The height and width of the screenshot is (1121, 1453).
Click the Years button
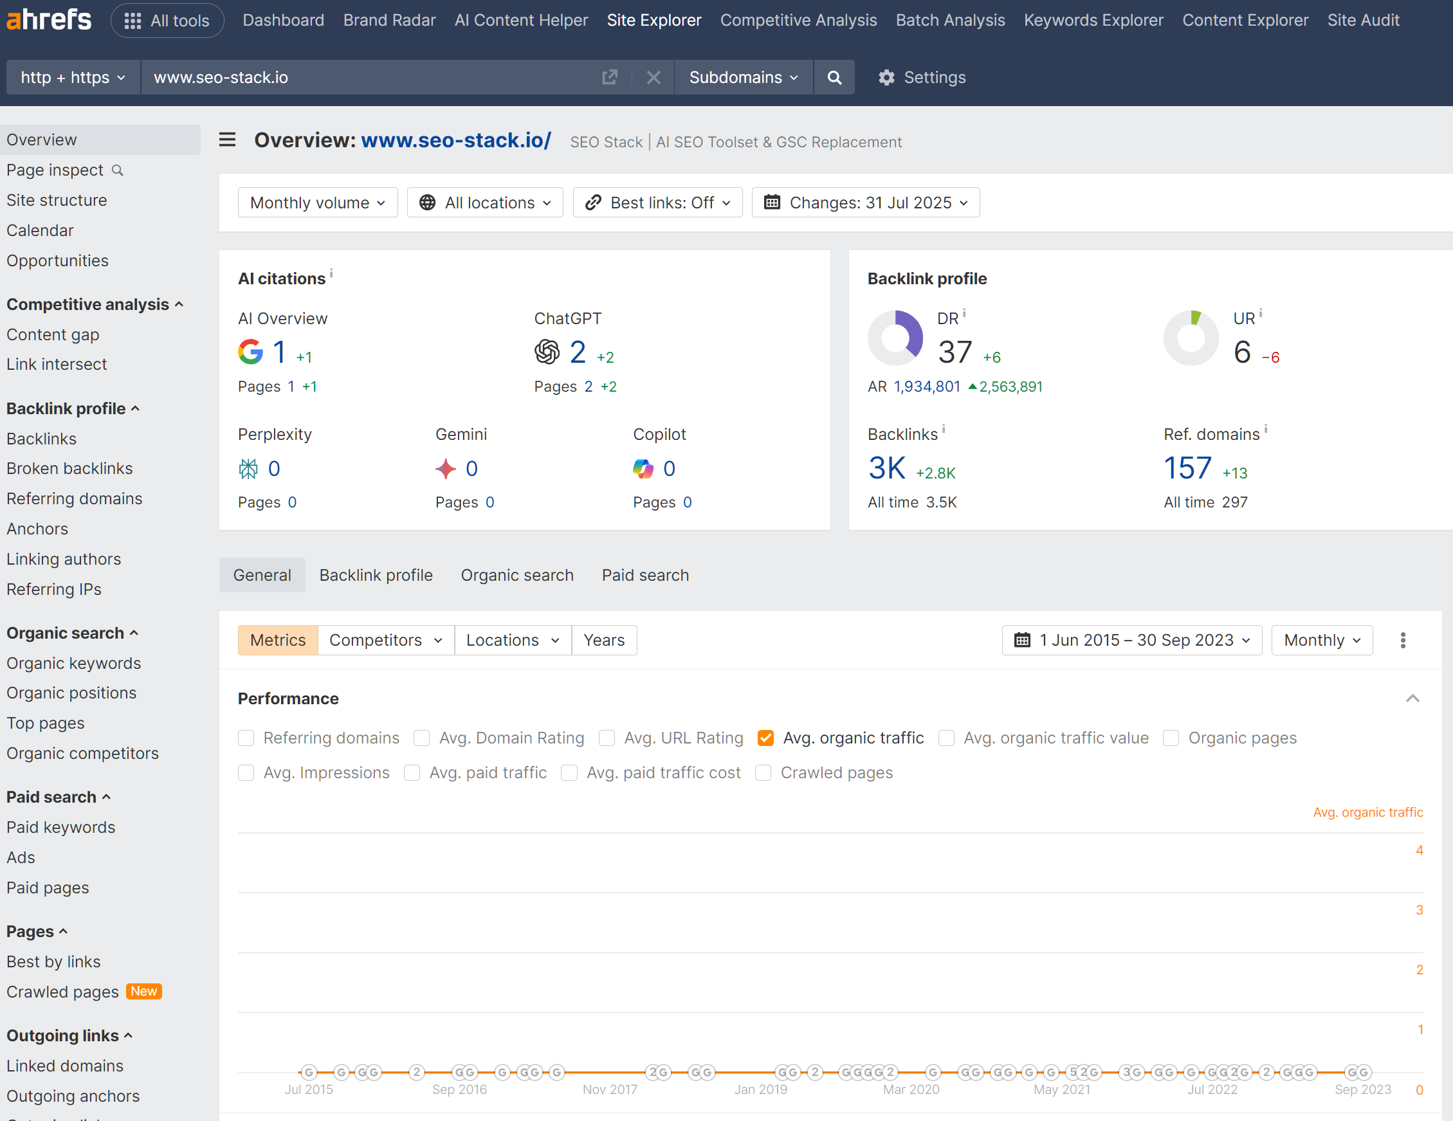tap(603, 640)
